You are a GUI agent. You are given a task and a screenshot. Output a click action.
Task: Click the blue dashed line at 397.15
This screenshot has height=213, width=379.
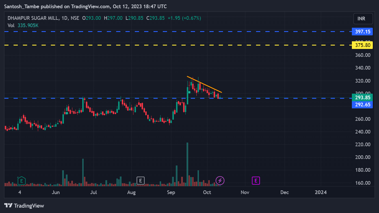coord(178,31)
